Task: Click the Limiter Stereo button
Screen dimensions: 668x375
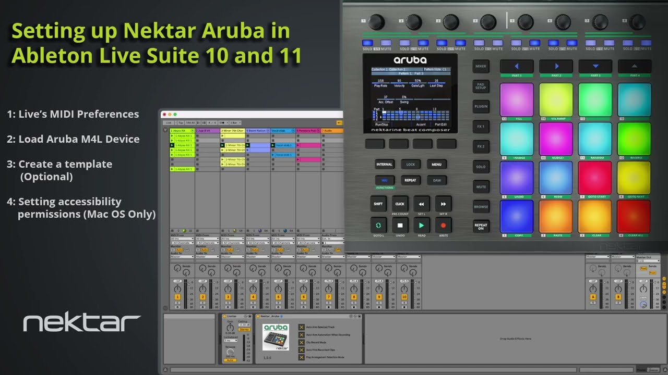Action: [x=244, y=329]
